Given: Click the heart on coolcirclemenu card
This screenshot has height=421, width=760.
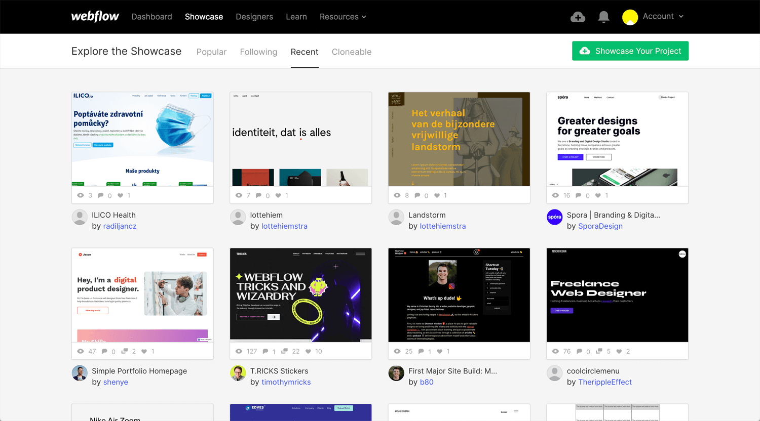Looking at the screenshot, I should tap(619, 351).
